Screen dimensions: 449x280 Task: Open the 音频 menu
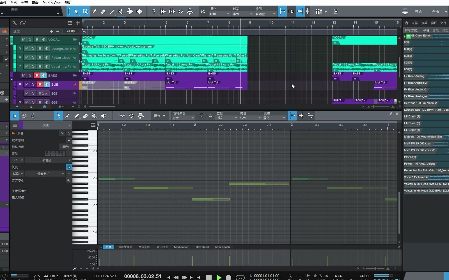13,3
